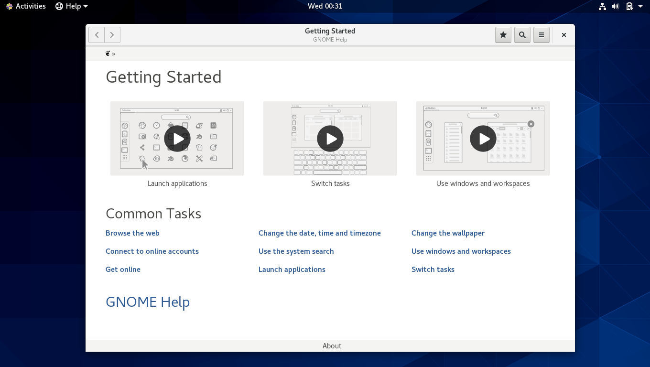This screenshot has height=367, width=650.
Task: Open bookmarks via the star icon
Action: click(503, 35)
